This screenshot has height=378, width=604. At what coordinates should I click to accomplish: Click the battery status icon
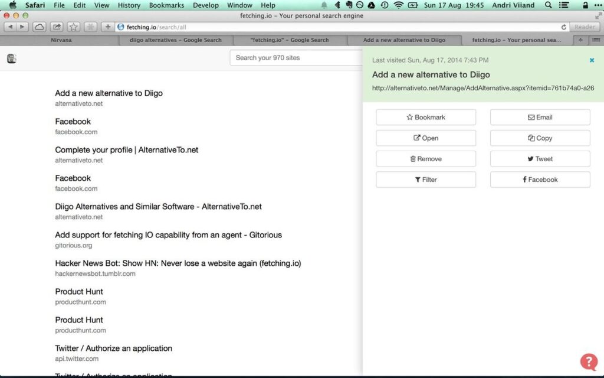(x=412, y=5)
